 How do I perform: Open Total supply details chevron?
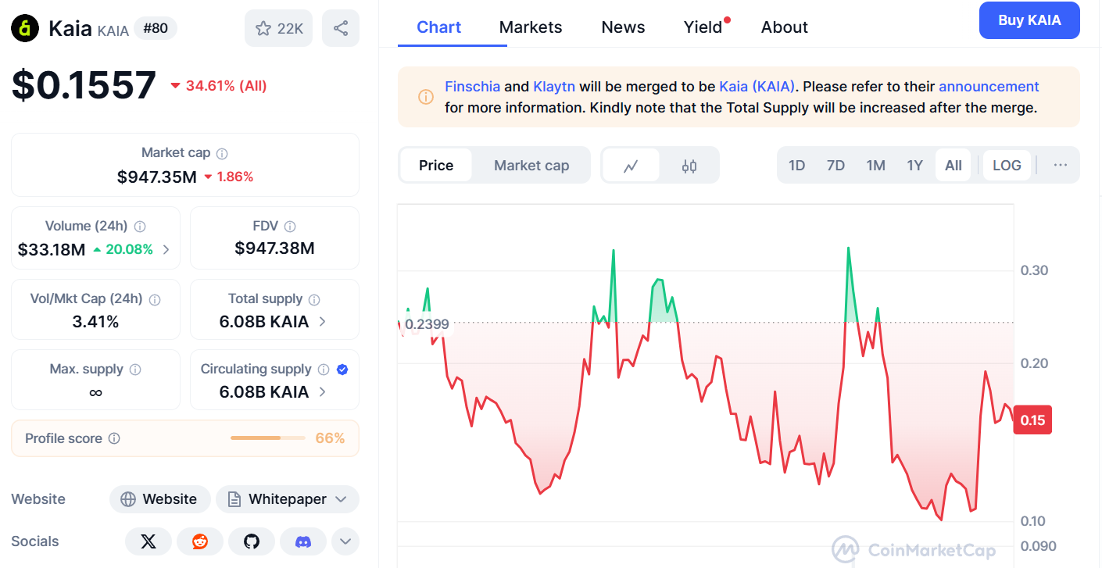point(323,322)
